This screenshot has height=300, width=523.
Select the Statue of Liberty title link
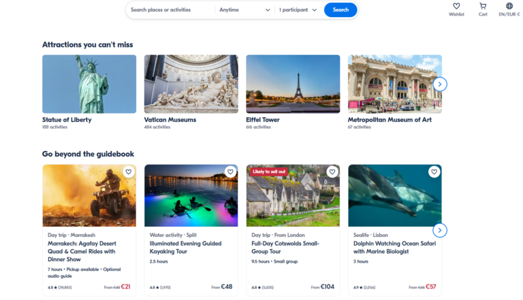point(67,120)
